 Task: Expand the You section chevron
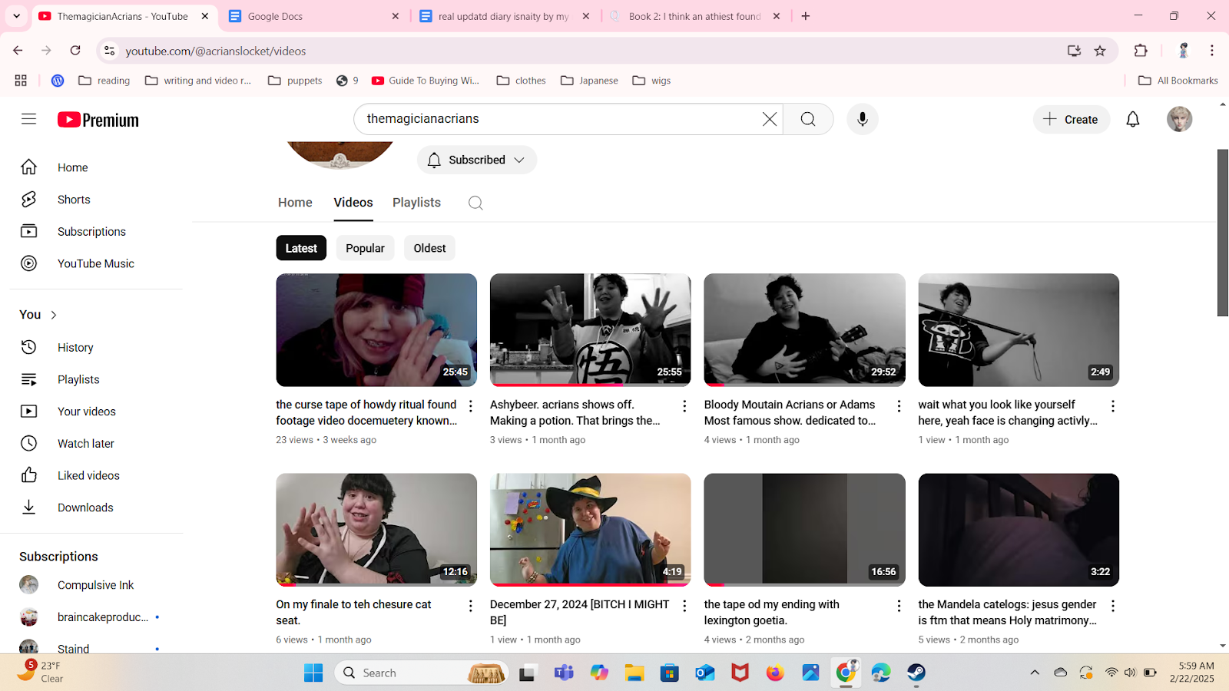(x=54, y=315)
